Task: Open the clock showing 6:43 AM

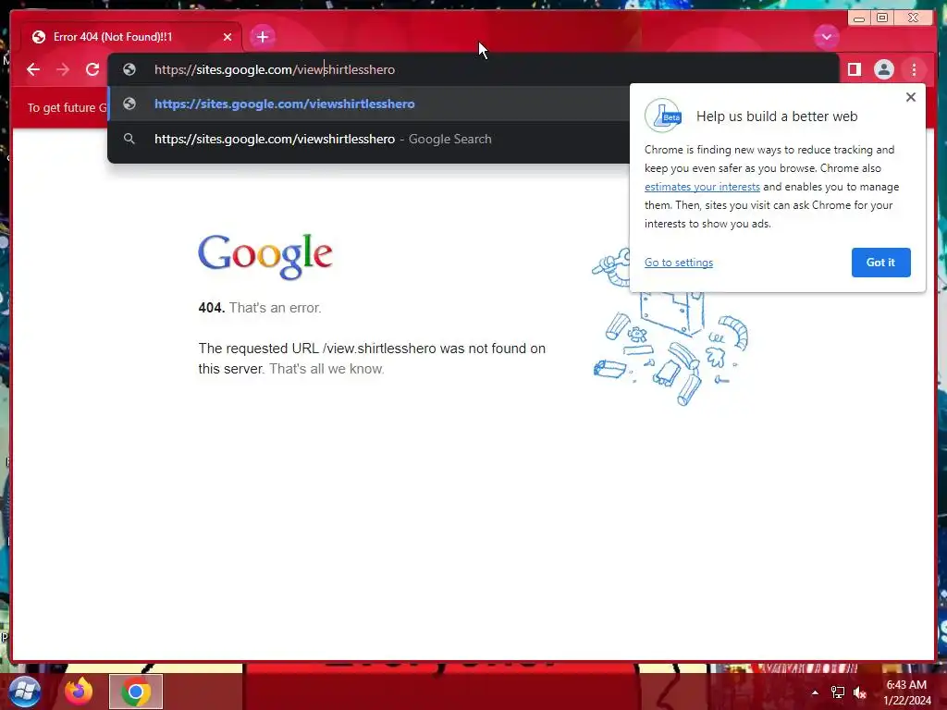Action: [906, 692]
